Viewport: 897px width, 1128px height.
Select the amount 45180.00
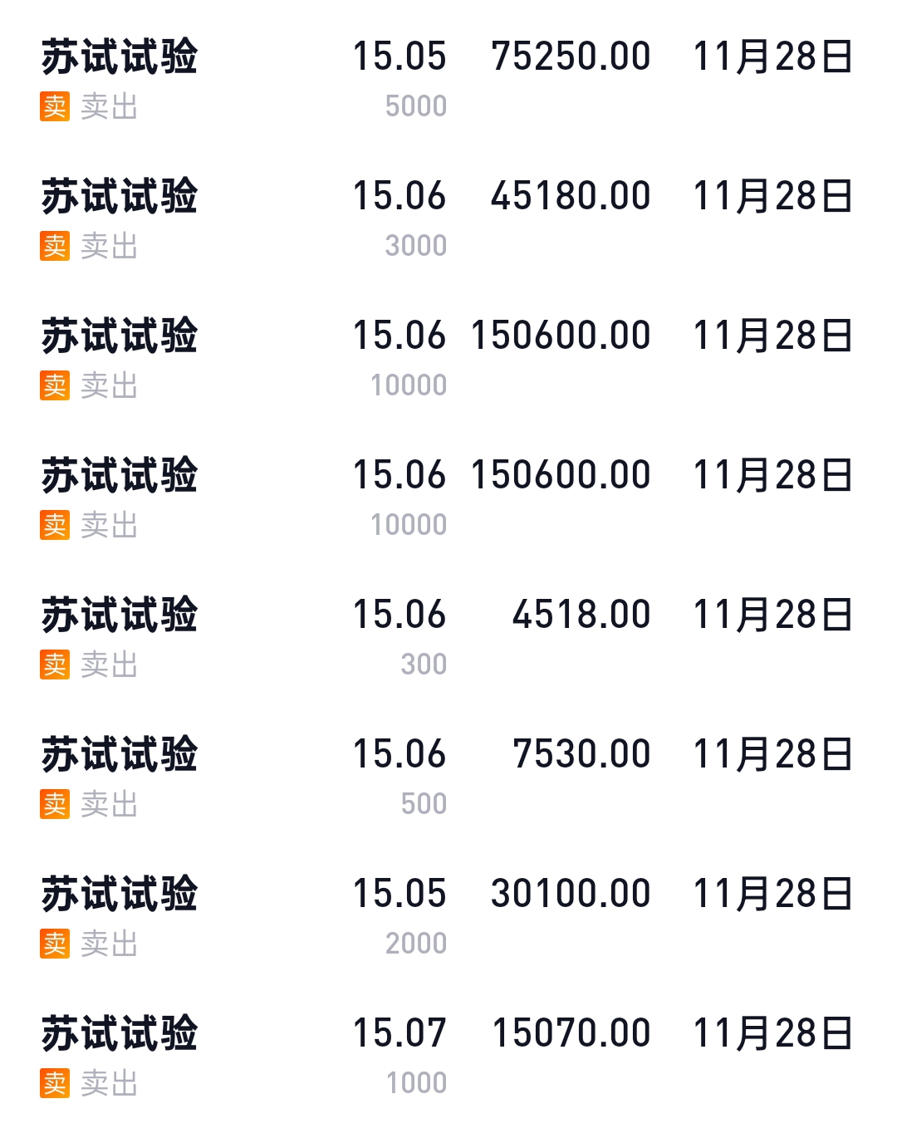(x=571, y=197)
